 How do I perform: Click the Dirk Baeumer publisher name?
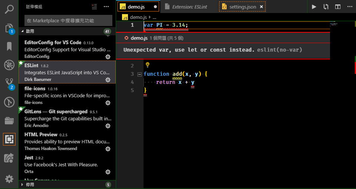38,79
